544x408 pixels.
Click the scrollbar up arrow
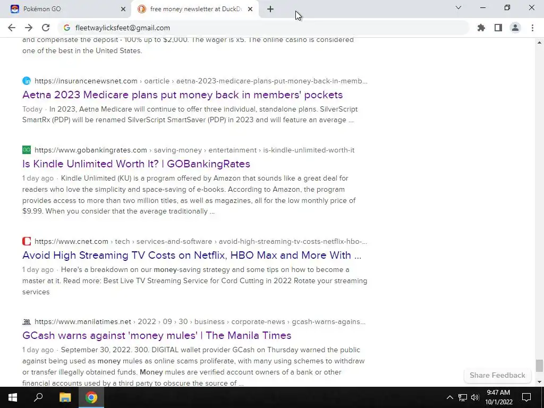(x=539, y=42)
